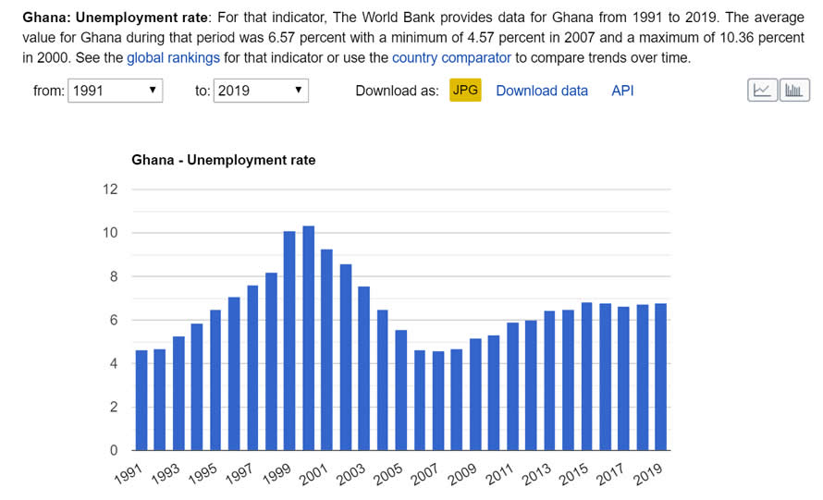Screen dimensions: 823x500
Task: Click the Download data link
Action: 542,91
